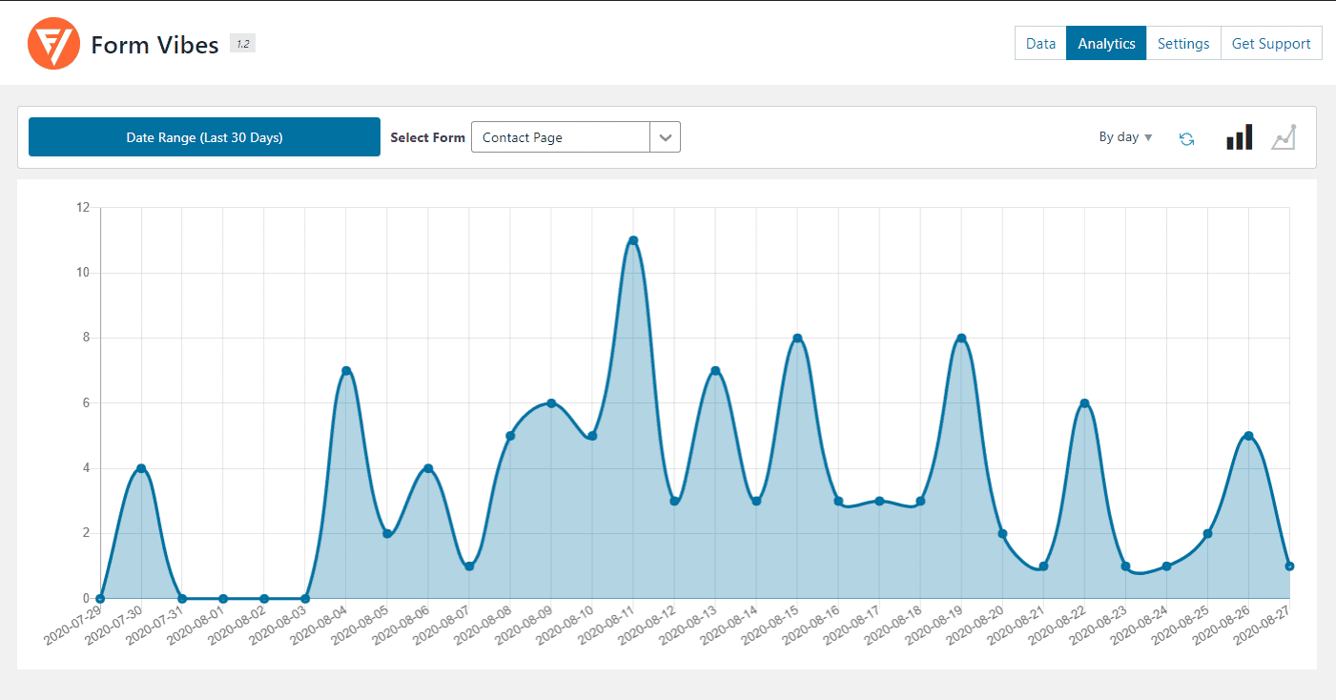Click Date Range (Last 30 Days) button

pos(204,137)
